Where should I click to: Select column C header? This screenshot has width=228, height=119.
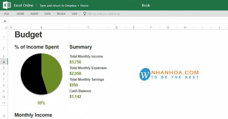pyautogui.click(x=88, y=27)
